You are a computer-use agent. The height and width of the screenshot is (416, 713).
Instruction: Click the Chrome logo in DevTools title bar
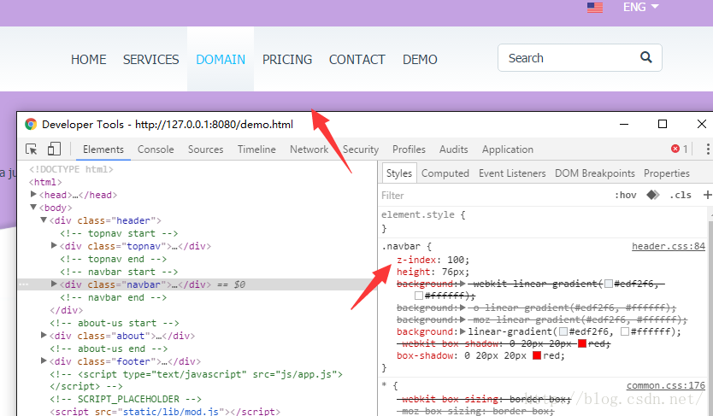pos(31,124)
